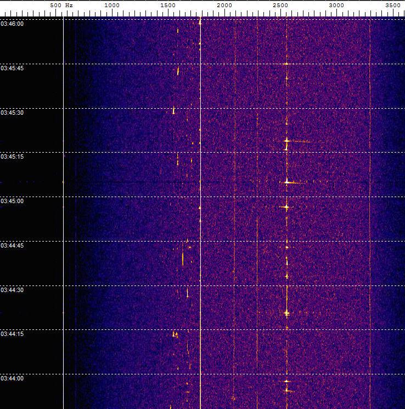Click the 2500 frequency scale label
405x409 pixels.
280,5
